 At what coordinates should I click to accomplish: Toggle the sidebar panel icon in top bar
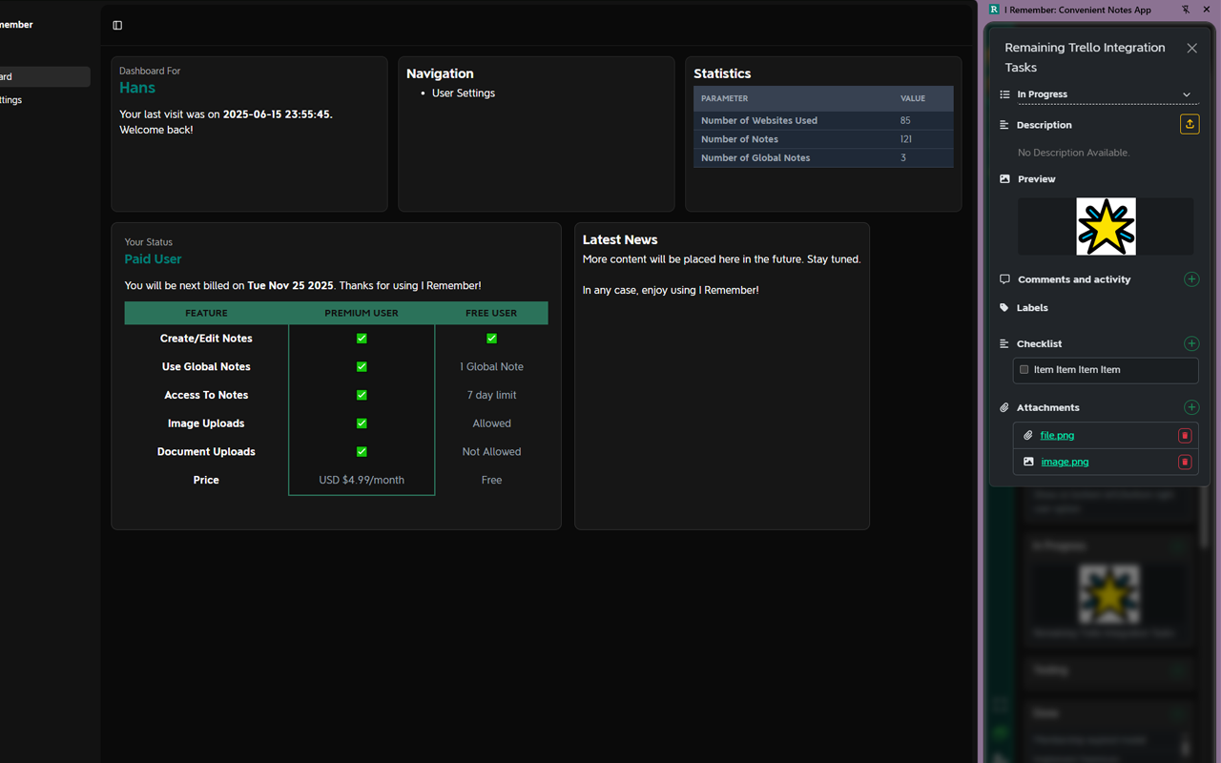click(x=117, y=26)
